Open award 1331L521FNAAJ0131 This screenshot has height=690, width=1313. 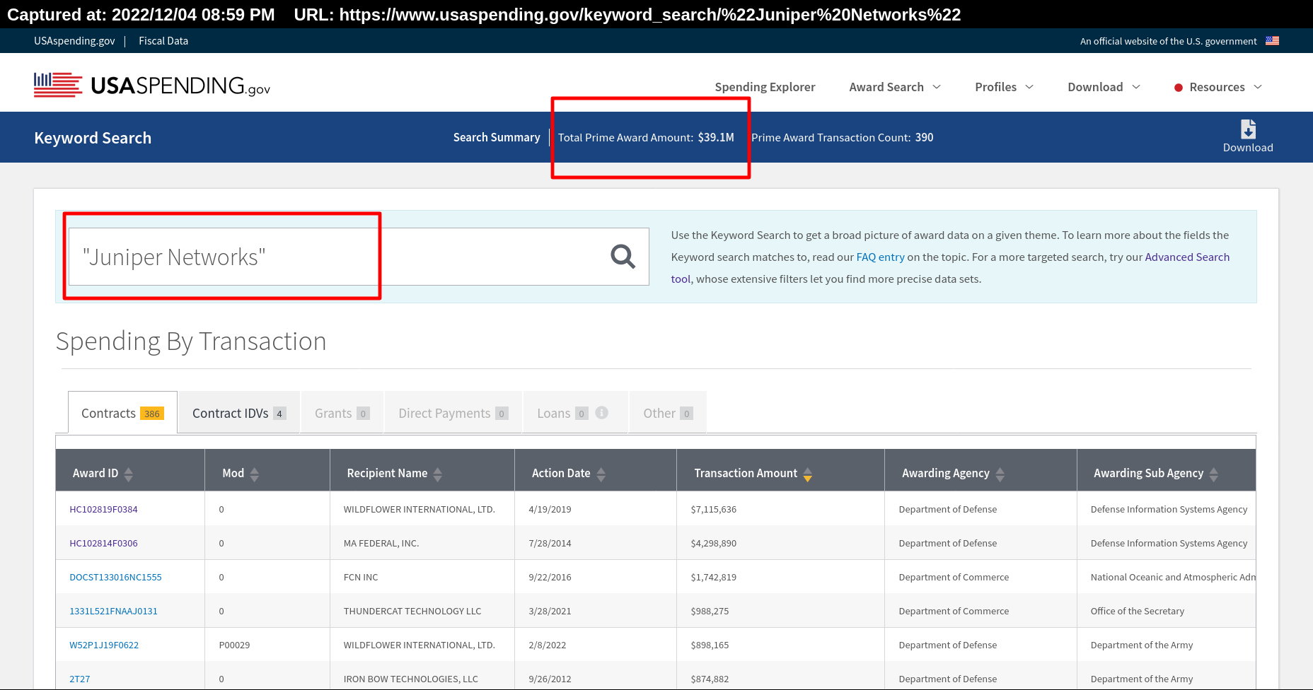(113, 611)
